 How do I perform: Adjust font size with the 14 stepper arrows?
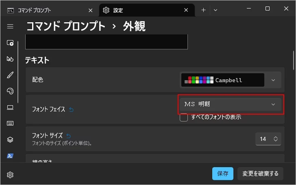(276, 139)
